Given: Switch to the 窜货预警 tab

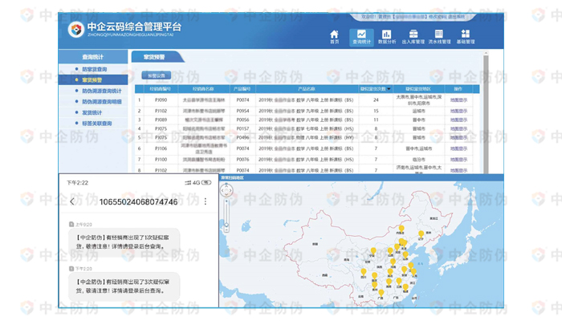Looking at the screenshot, I should 157,57.
